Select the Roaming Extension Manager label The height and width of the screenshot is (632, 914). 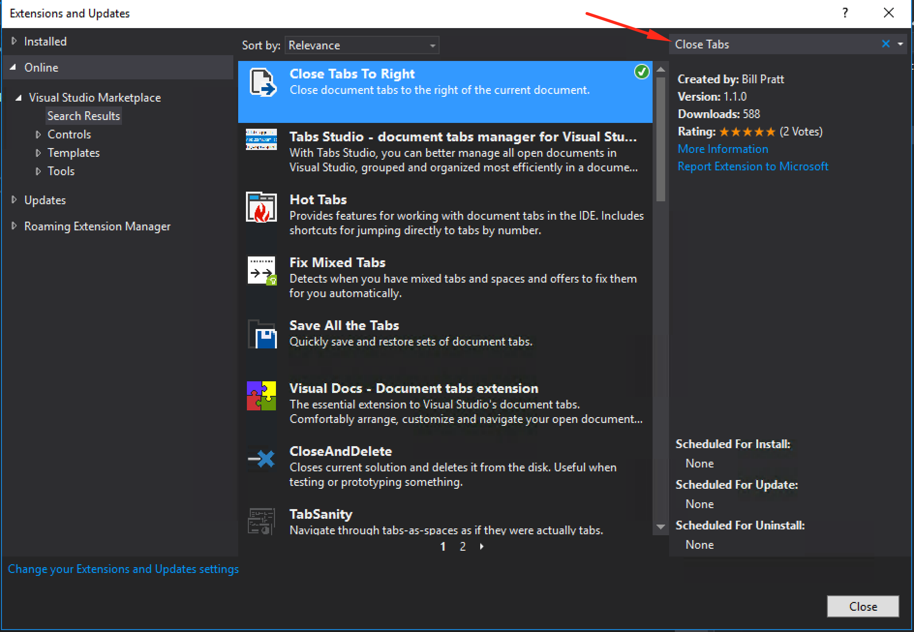pos(97,226)
